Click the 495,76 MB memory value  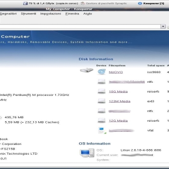[14, 117]
